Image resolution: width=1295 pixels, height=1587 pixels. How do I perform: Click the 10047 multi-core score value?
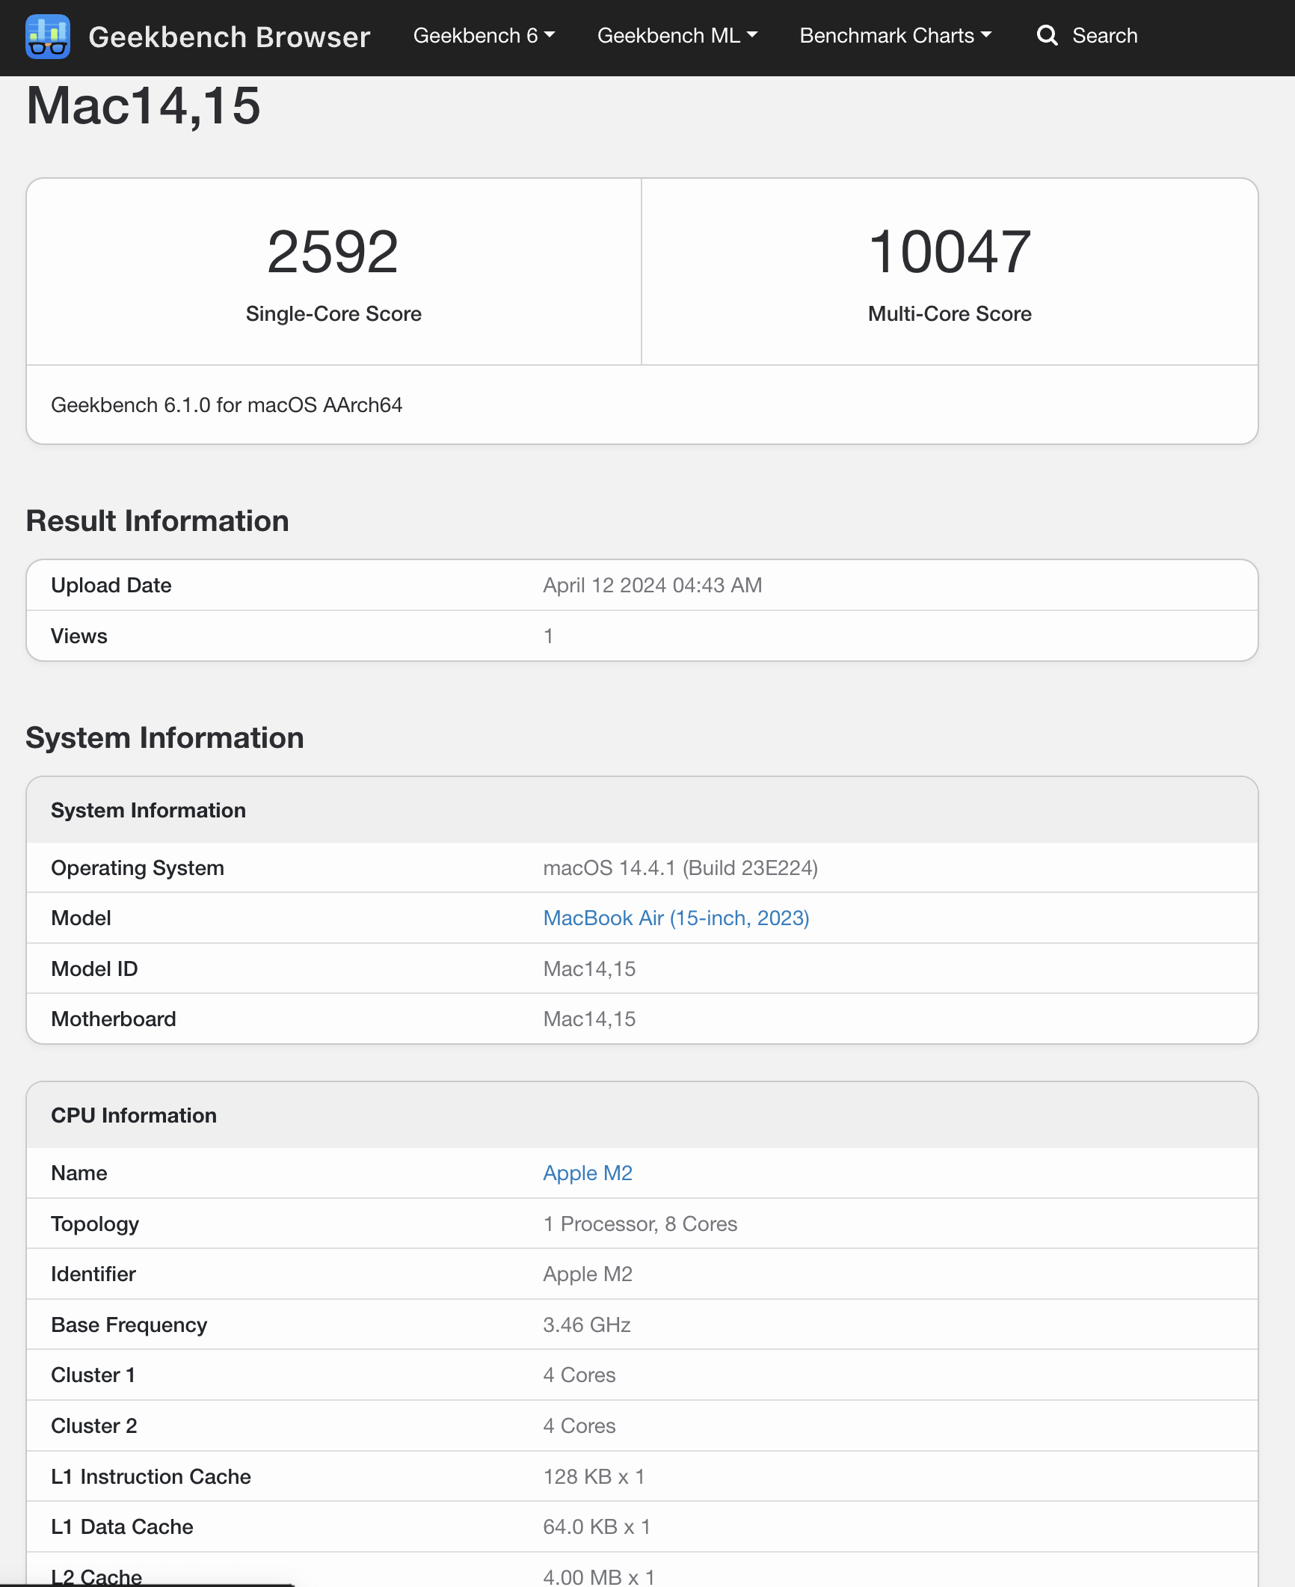point(950,252)
